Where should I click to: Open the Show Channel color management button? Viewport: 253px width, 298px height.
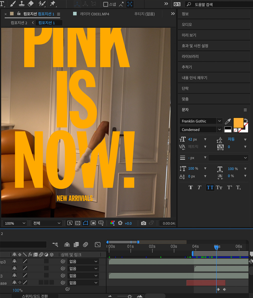(x=113, y=223)
